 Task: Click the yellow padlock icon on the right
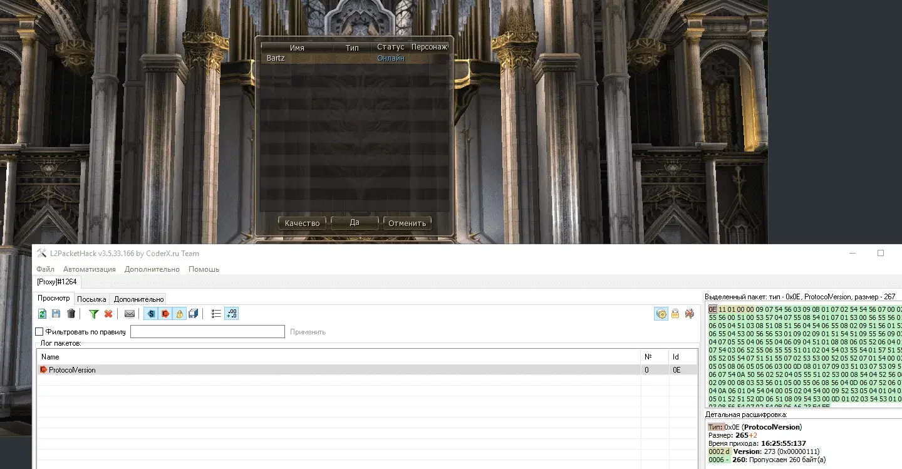tap(675, 314)
